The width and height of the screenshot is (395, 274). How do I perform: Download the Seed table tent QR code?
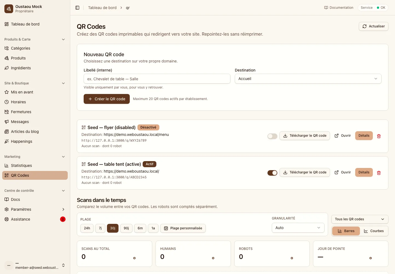pyautogui.click(x=305, y=172)
